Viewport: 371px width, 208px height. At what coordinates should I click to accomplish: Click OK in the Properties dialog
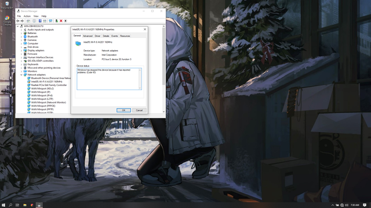tap(123, 110)
